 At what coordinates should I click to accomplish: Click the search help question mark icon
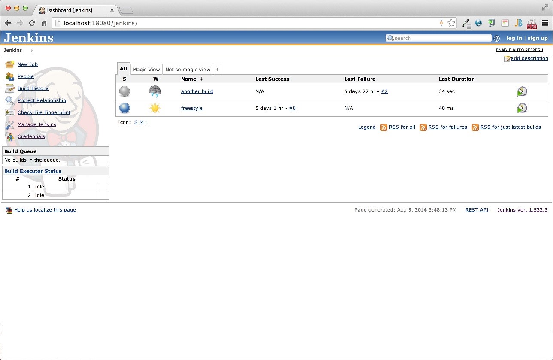497,38
